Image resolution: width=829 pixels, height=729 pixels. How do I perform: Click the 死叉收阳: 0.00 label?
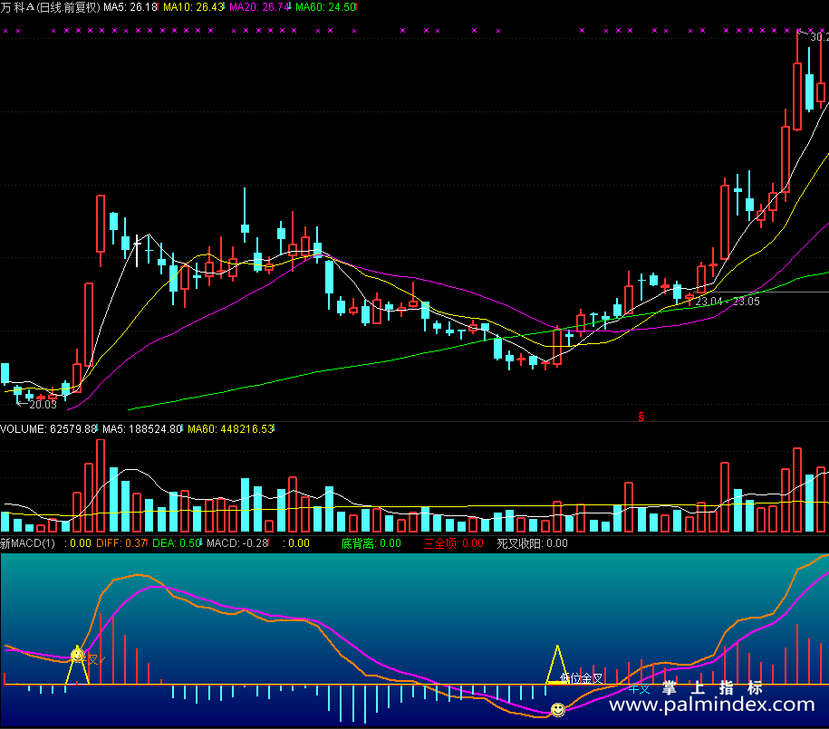pos(532,543)
